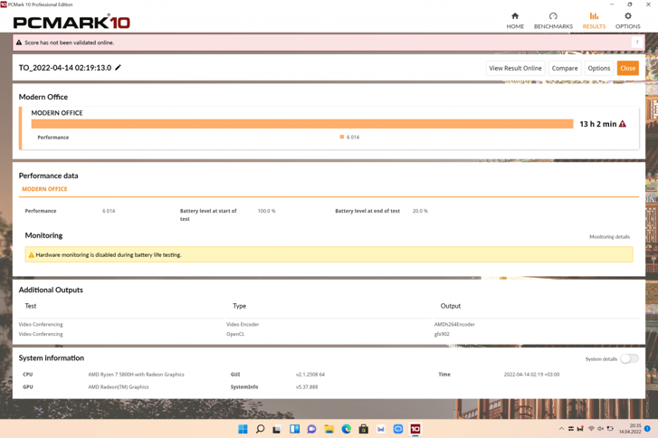Open the Benchmarks section
Image resolution: width=658 pixels, height=438 pixels.
[x=553, y=21]
